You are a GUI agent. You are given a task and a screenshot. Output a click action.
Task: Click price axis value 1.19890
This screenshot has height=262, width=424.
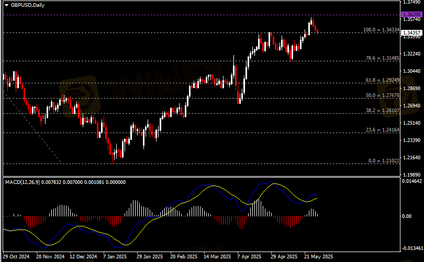click(412, 175)
